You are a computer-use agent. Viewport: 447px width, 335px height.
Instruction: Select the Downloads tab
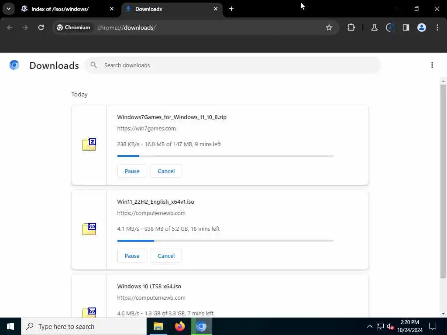point(172,9)
